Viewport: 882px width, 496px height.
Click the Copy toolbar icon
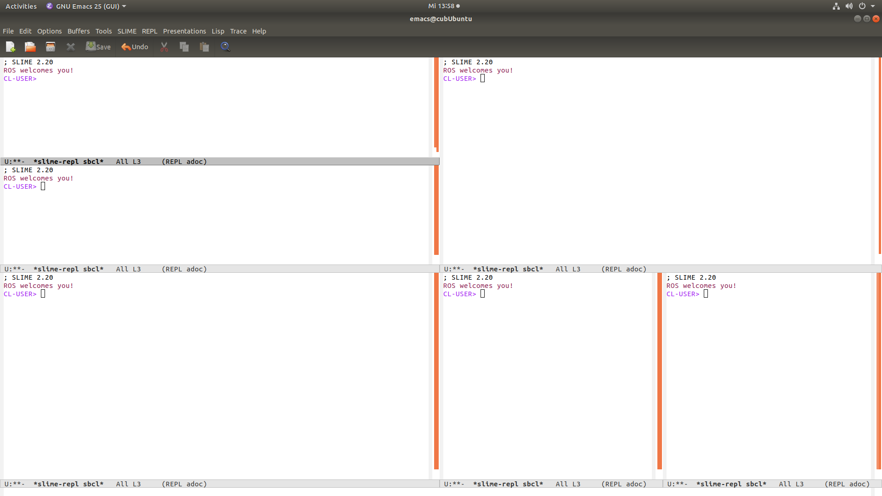pyautogui.click(x=184, y=47)
